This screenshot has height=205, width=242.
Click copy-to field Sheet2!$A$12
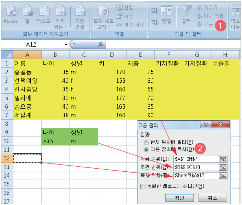click(196, 176)
